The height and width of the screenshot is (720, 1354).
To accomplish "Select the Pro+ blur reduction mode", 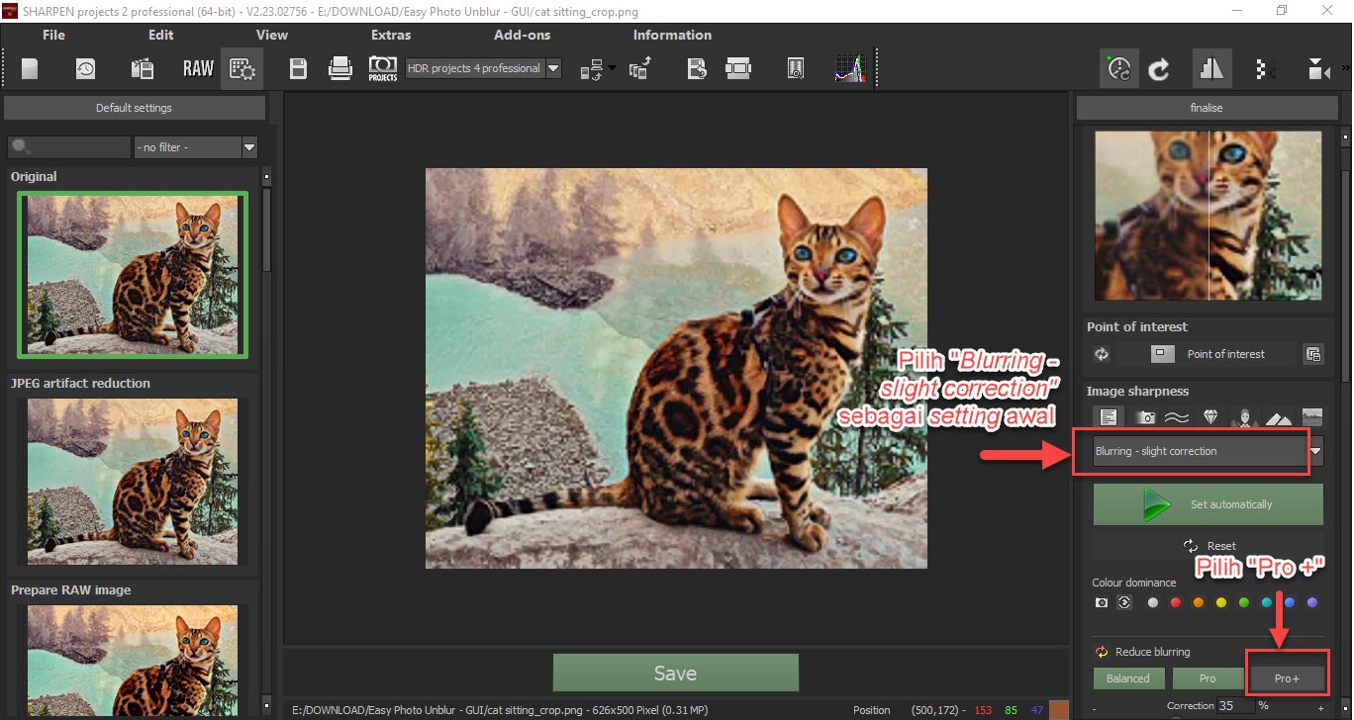I will coord(1287,678).
